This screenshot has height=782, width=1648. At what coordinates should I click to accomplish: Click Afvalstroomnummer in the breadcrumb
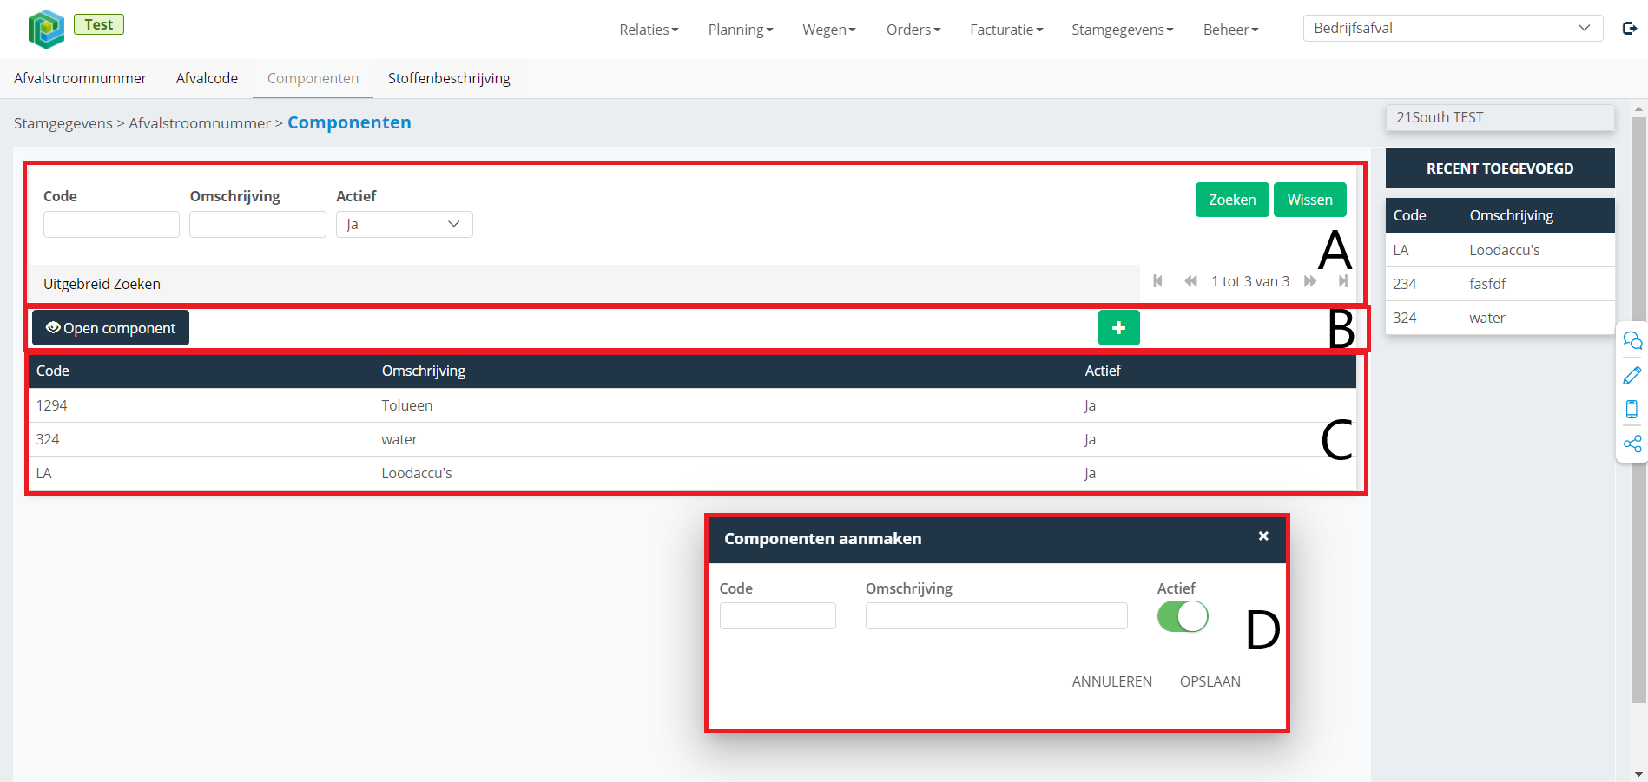200,123
